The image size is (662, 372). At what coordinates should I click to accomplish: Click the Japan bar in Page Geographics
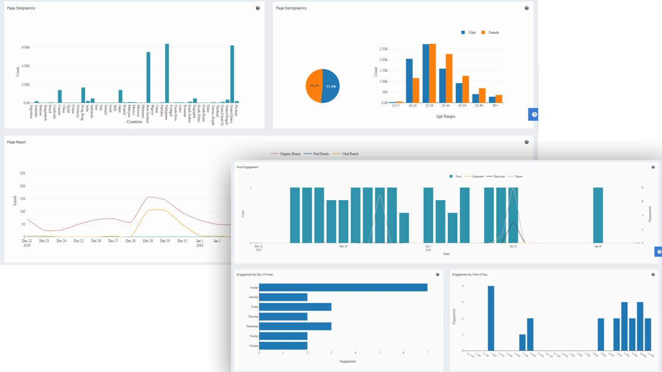click(x=121, y=96)
